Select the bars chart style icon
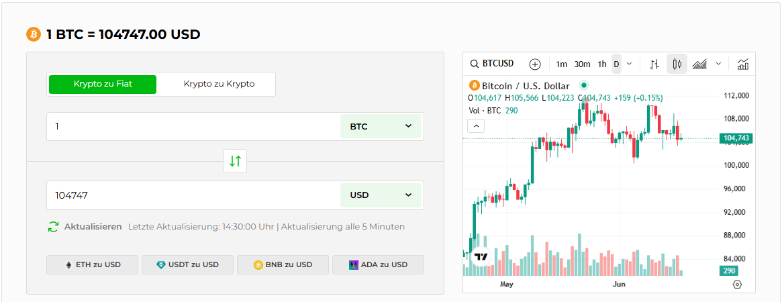 coord(654,64)
